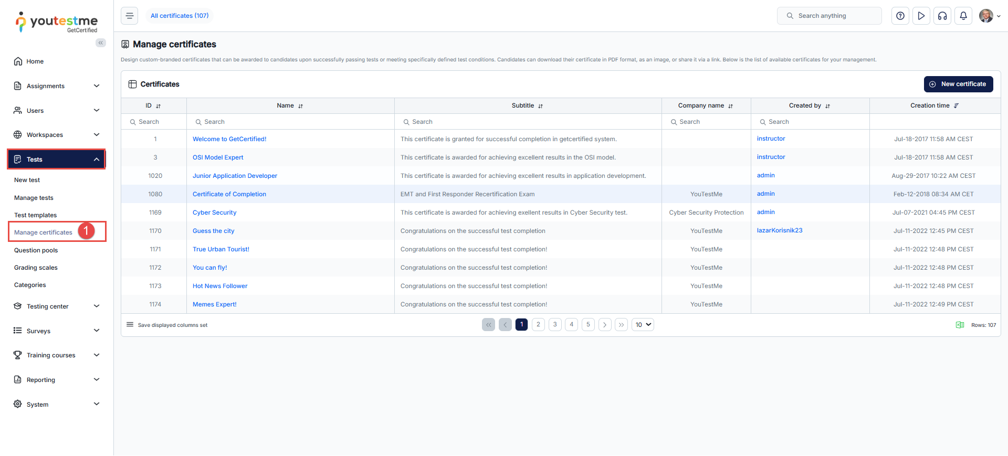Screen dimensions: 1008x456
Task: Click the hamburger menu toggle icon
Action: click(x=130, y=16)
